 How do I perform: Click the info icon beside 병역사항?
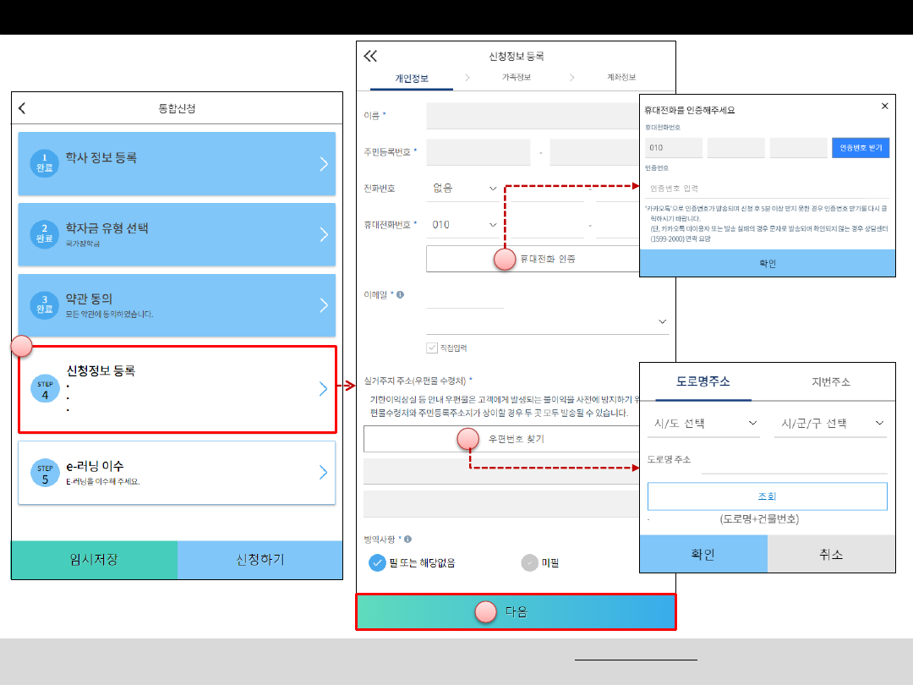pyautogui.click(x=407, y=539)
